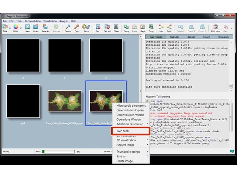Launch the Decon wand tool
The width and height of the screenshot is (237, 178).
(x=68, y=28)
